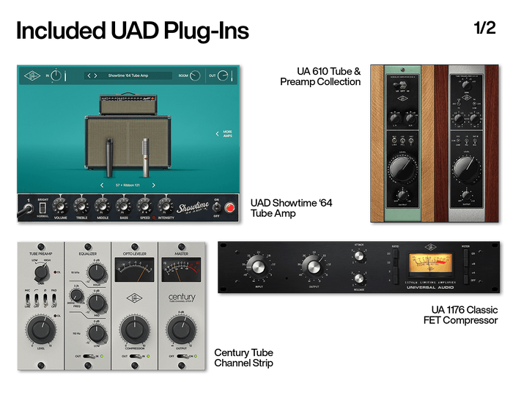Click the RELEASE knob on 1176 compressor

pos(359,278)
